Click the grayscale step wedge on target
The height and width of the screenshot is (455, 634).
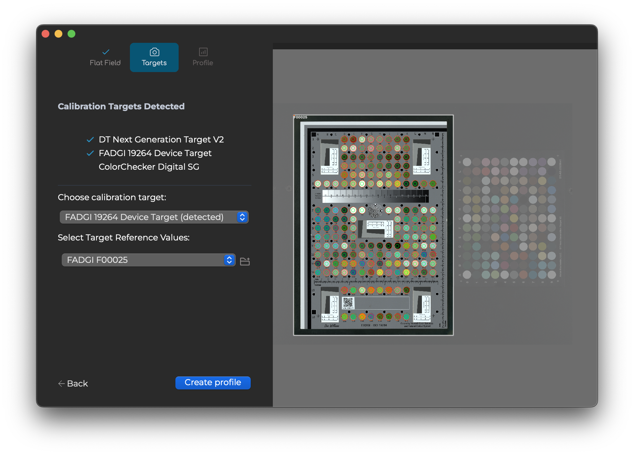[375, 196]
